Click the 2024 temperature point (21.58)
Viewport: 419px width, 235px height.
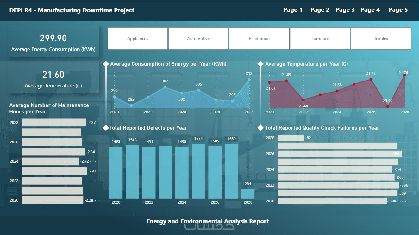[337, 91]
